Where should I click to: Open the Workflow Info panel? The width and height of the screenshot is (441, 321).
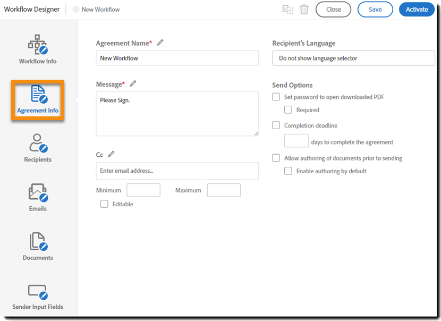coord(37,49)
